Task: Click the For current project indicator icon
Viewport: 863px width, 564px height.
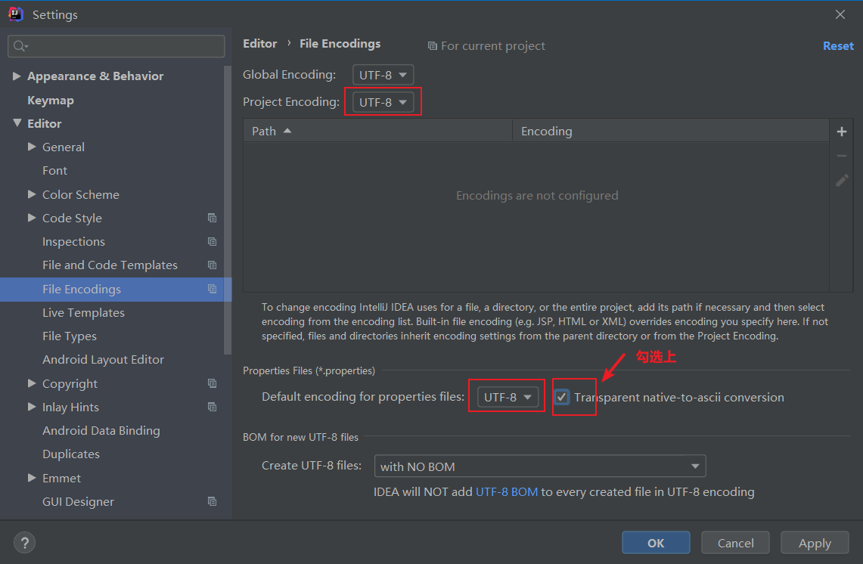Action: pos(432,45)
